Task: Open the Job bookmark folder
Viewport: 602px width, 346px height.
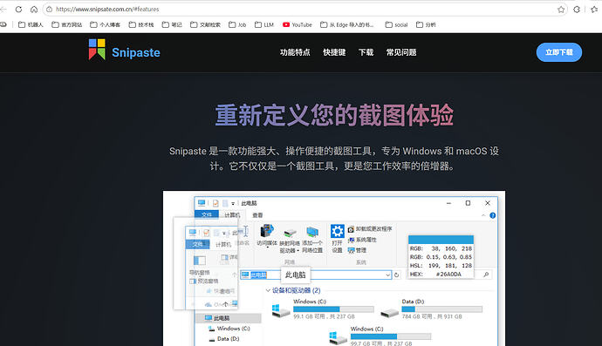Action: (237, 24)
